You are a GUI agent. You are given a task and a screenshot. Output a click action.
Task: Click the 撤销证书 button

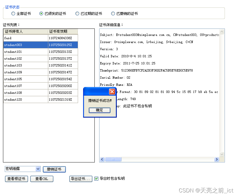54,169
